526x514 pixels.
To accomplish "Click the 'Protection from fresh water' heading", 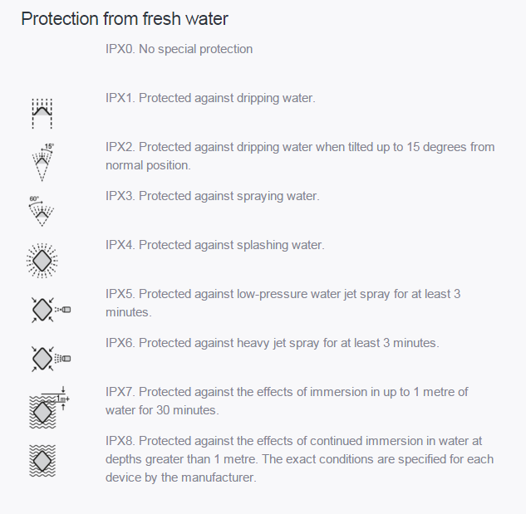I will click(x=125, y=18).
